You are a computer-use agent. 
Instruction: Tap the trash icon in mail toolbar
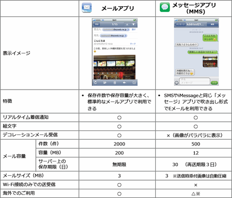(x=115, y=83)
